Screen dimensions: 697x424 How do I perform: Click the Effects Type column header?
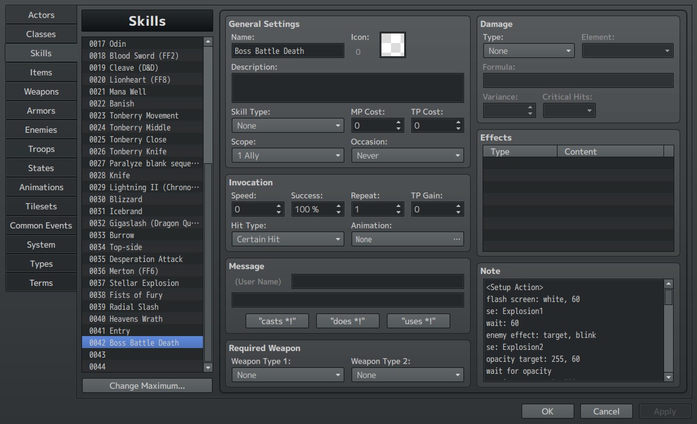point(520,151)
